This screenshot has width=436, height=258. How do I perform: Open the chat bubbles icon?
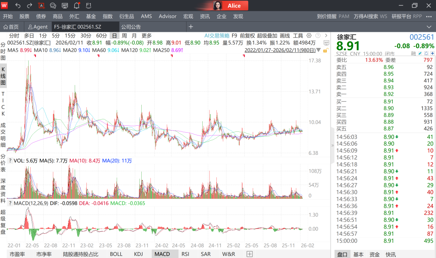[x=53, y=6]
